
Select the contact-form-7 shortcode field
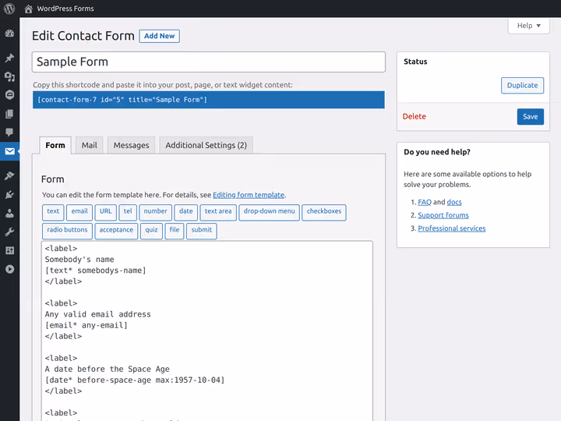click(x=209, y=100)
